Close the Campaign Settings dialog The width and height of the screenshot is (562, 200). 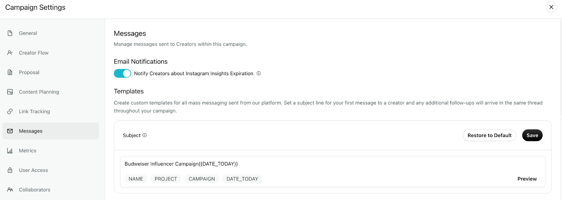[551, 7]
